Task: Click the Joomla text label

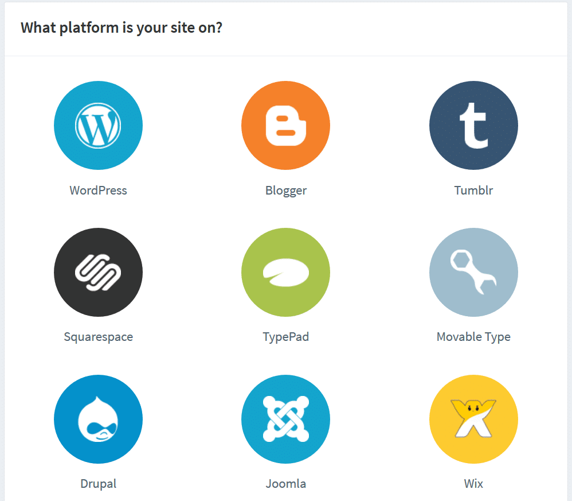Action: coord(285,483)
